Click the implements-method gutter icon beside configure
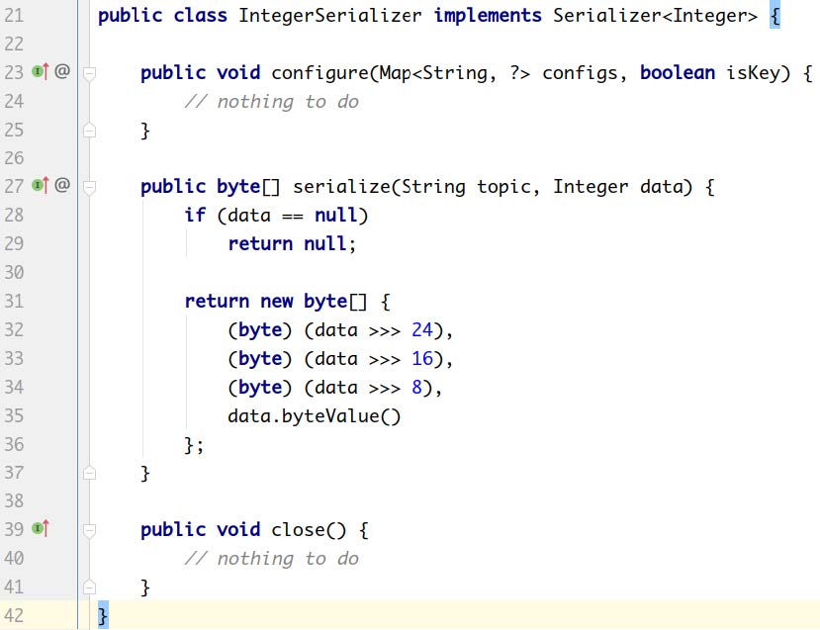Viewport: 820px width, 630px height. (x=40, y=72)
